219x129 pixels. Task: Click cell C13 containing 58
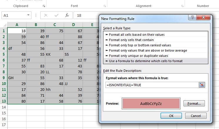(x=55, y=101)
